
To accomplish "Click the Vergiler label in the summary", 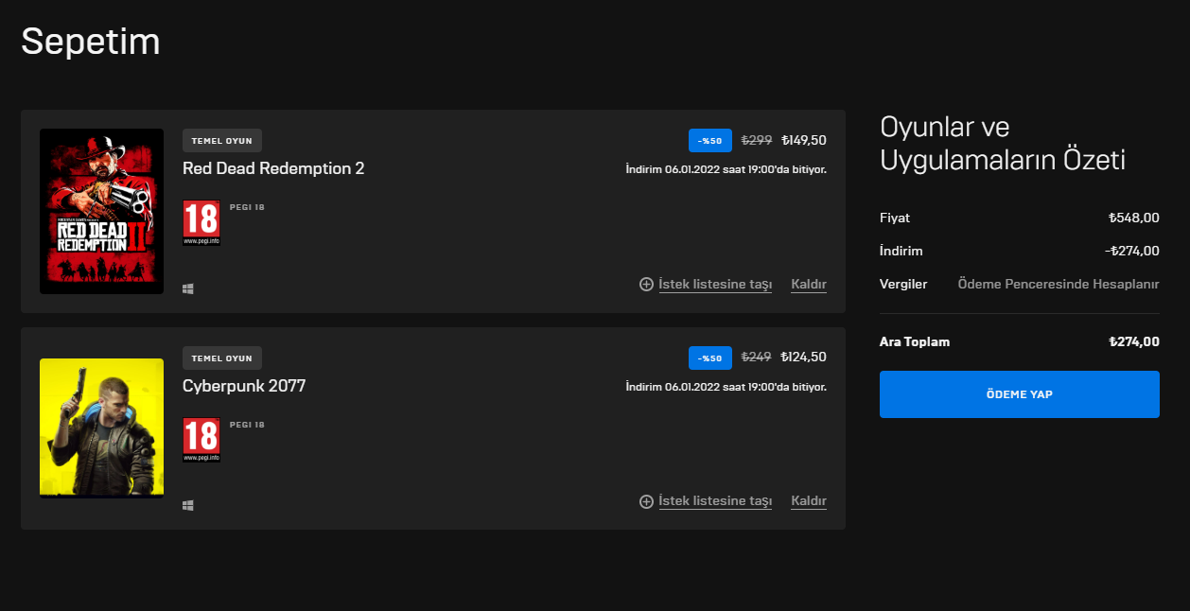I will [x=903, y=284].
